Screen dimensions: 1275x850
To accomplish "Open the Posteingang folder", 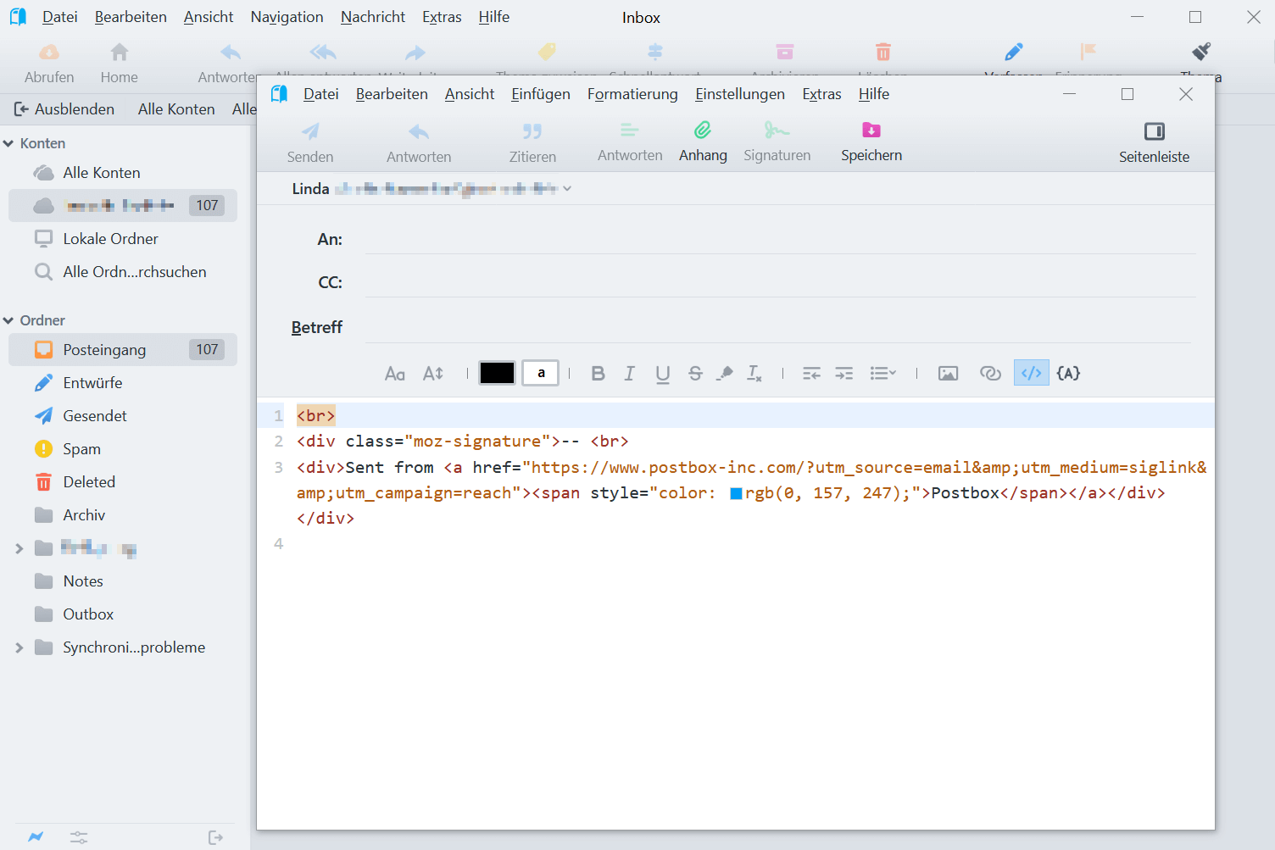I will click(x=123, y=350).
